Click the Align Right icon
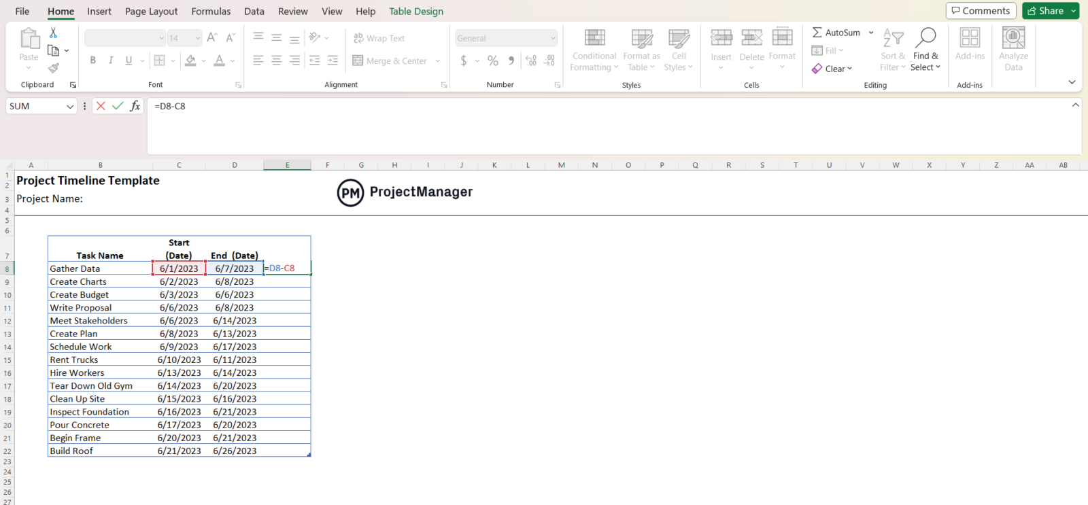Image resolution: width=1088 pixels, height=505 pixels. click(x=294, y=60)
